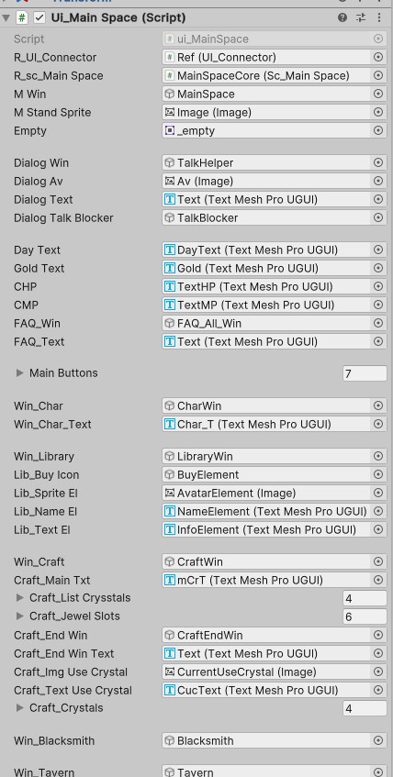Viewport: 393px width, 777px height.
Task: Expand the Craft_List Crysstals array
Action: coord(20,598)
